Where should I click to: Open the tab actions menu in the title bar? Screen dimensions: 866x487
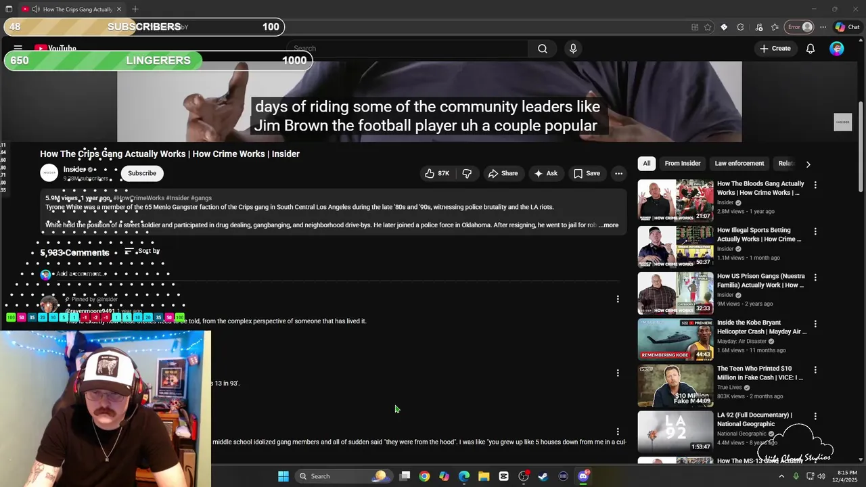(x=9, y=9)
